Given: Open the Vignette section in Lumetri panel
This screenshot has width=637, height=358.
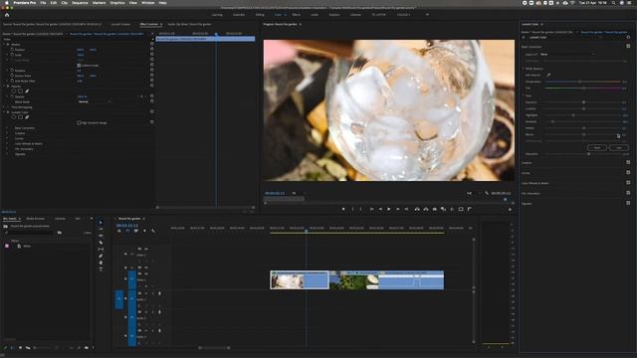Looking at the screenshot, I should click(527, 203).
